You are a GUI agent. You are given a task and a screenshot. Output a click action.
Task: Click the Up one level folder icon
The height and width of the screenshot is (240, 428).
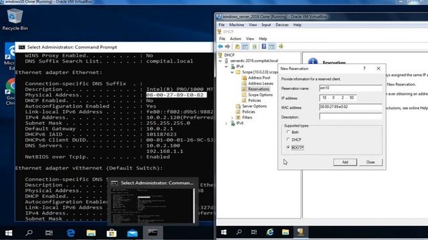pos(237,47)
